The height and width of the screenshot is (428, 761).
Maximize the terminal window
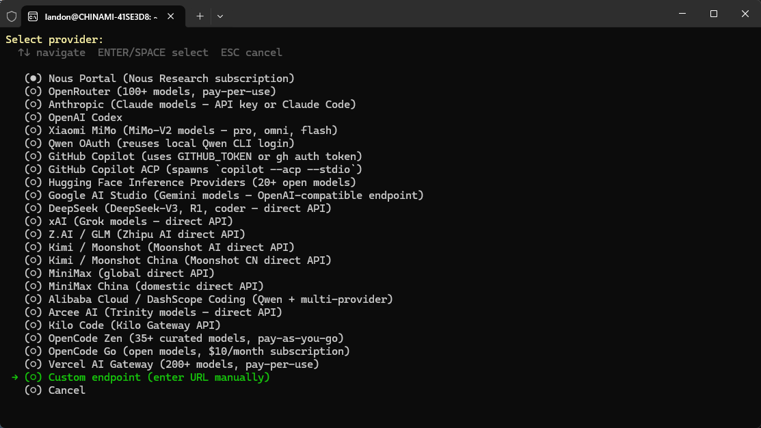pyautogui.click(x=713, y=14)
